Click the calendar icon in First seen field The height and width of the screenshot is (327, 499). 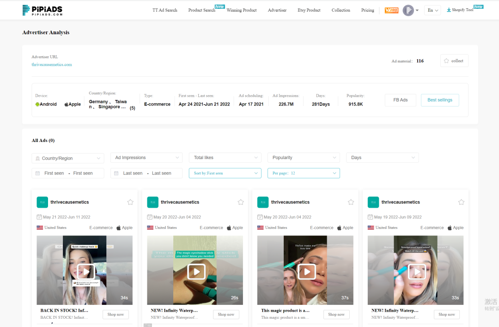pyautogui.click(x=37, y=173)
